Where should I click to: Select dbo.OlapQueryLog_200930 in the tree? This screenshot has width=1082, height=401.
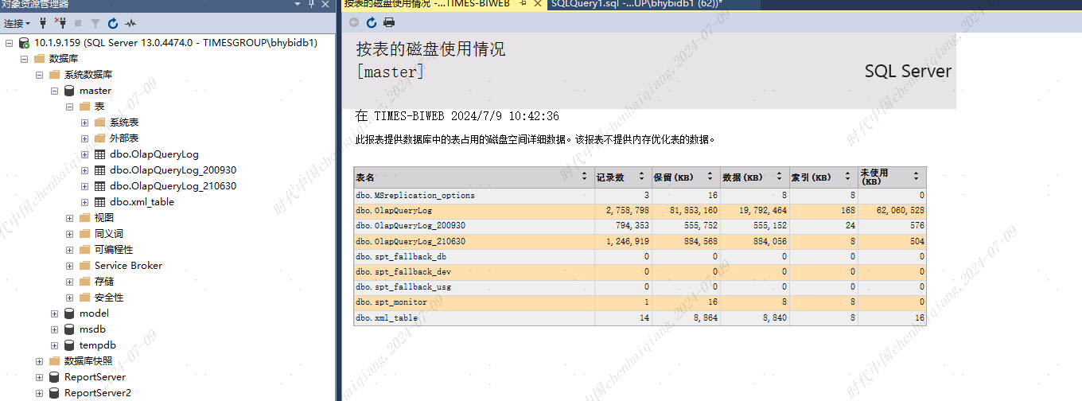click(x=173, y=170)
